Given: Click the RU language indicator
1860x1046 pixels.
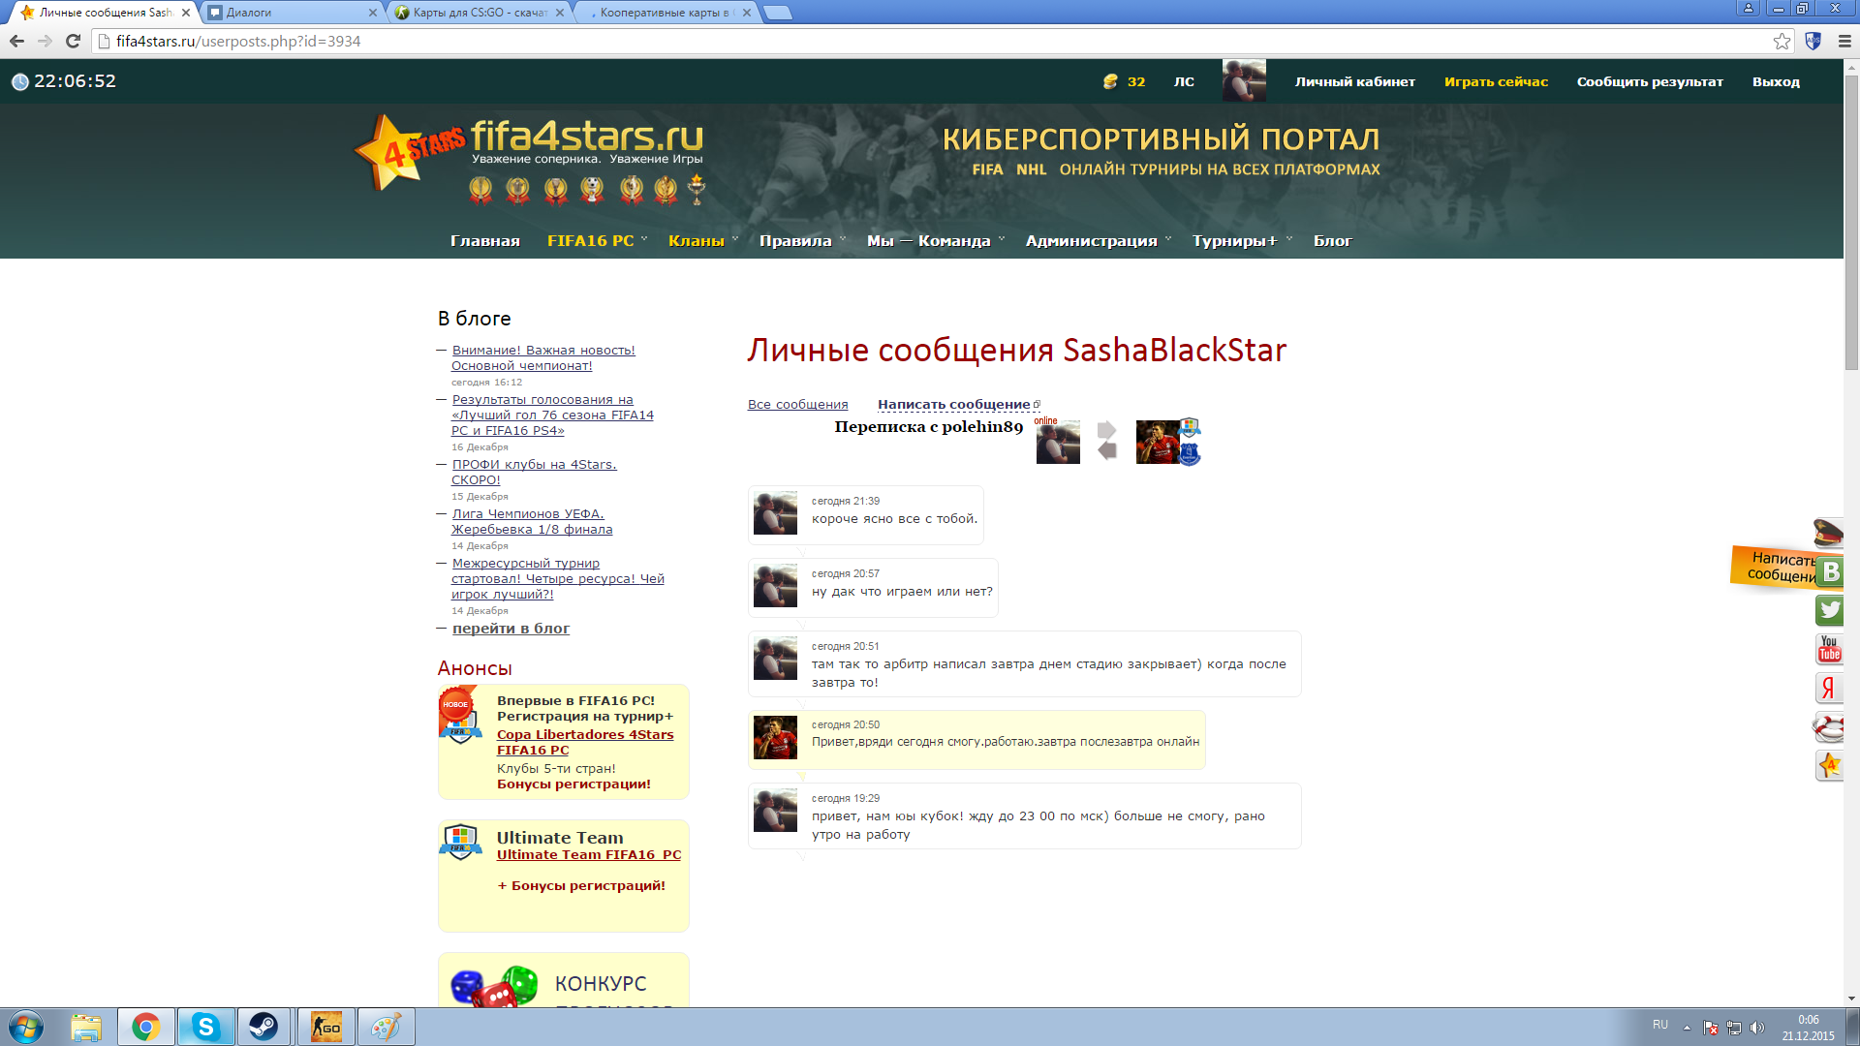Looking at the screenshot, I should point(1660,1025).
